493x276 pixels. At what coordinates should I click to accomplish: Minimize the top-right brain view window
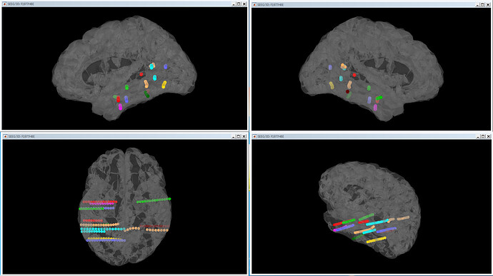477,5
